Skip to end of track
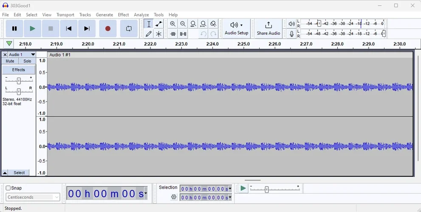 tap(87, 28)
